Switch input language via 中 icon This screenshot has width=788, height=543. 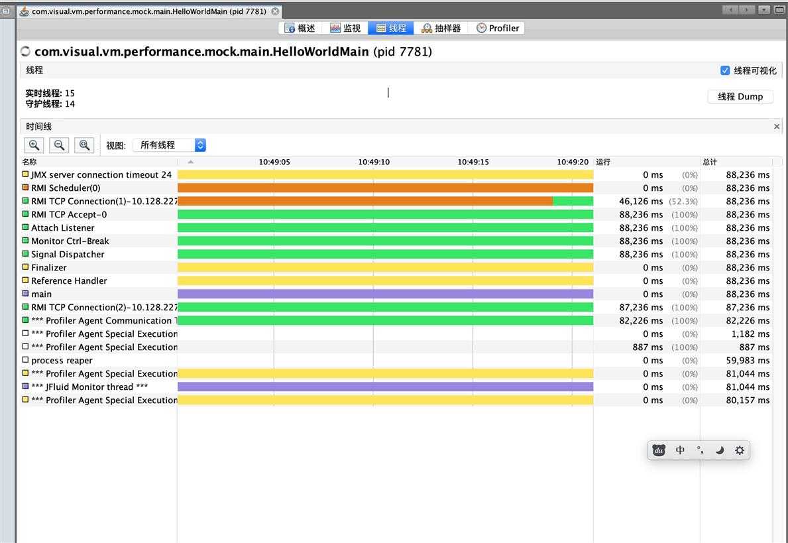(680, 450)
